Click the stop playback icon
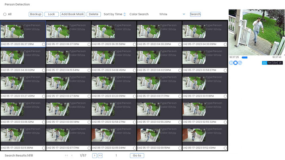The height and width of the screenshot is (160, 285). pos(235,63)
